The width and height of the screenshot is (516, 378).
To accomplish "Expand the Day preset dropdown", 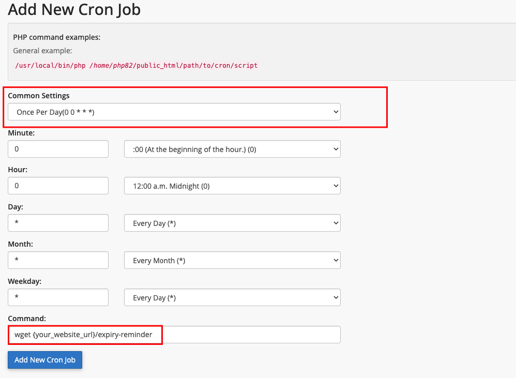I will pyautogui.click(x=232, y=223).
